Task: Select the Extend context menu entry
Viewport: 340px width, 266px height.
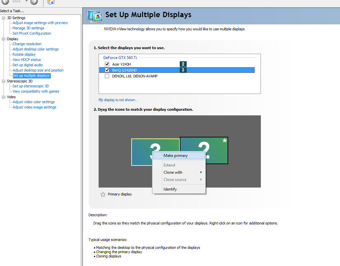Action: (179, 165)
